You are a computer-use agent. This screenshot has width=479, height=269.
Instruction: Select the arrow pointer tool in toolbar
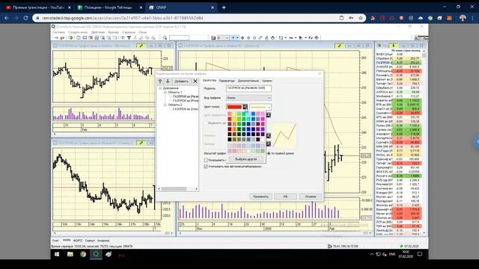tap(301, 38)
